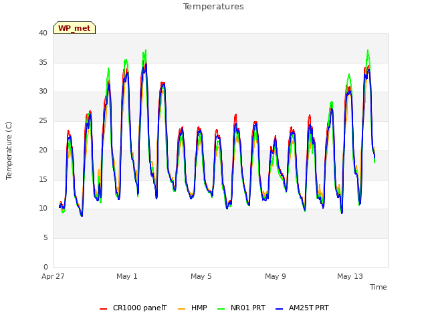
Task: Click the 20 y-axis label
Action: pos(43,150)
